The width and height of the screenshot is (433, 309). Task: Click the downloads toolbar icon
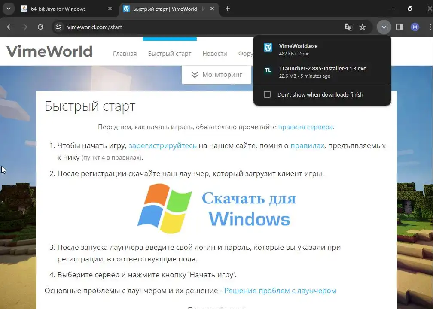pyautogui.click(x=384, y=27)
